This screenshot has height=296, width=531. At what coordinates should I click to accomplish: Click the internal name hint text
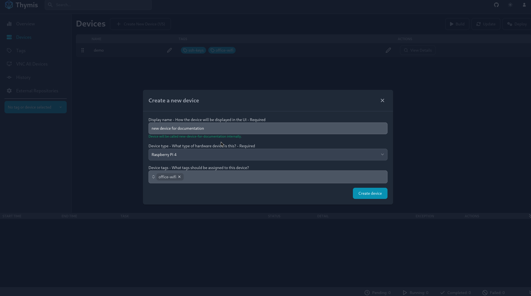pos(195,136)
